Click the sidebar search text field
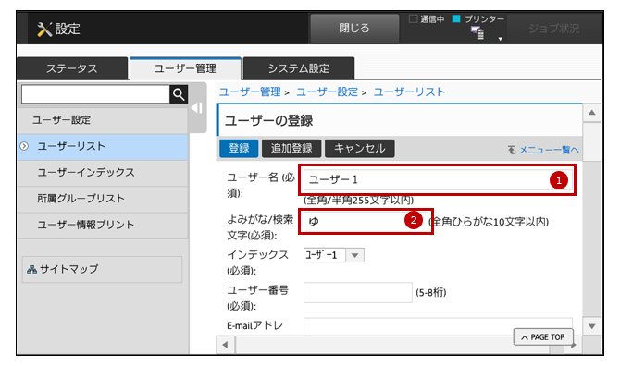This screenshot has width=620, height=366. coord(95,94)
